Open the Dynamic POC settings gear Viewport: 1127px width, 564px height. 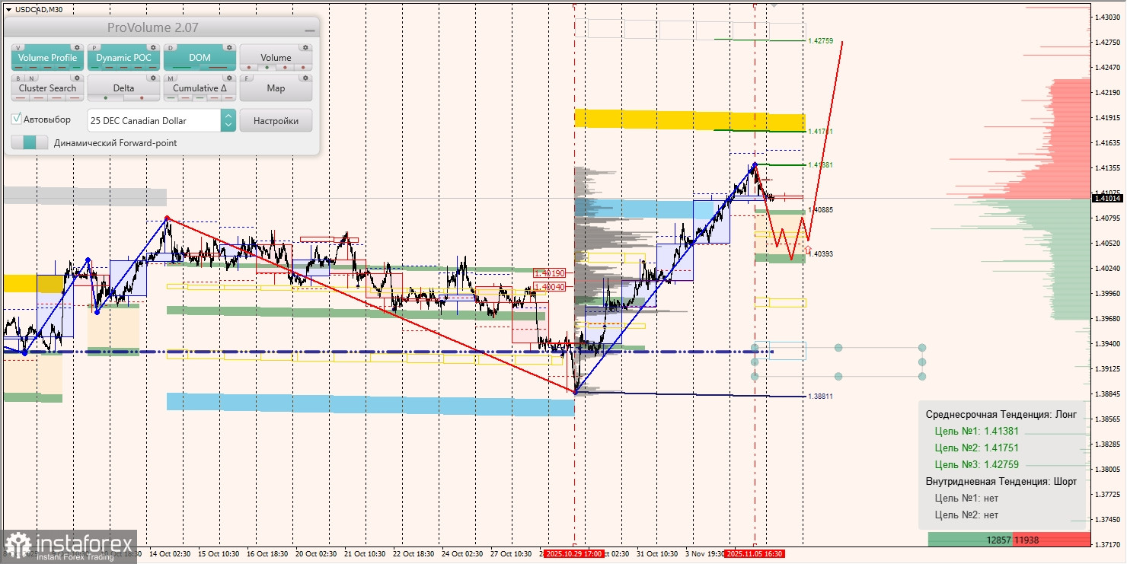pyautogui.click(x=153, y=47)
